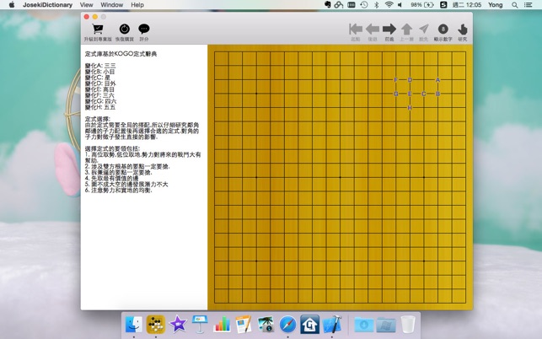Click the text line 變化H: 五五
Viewport: 542px width, 339px height.
click(100, 107)
